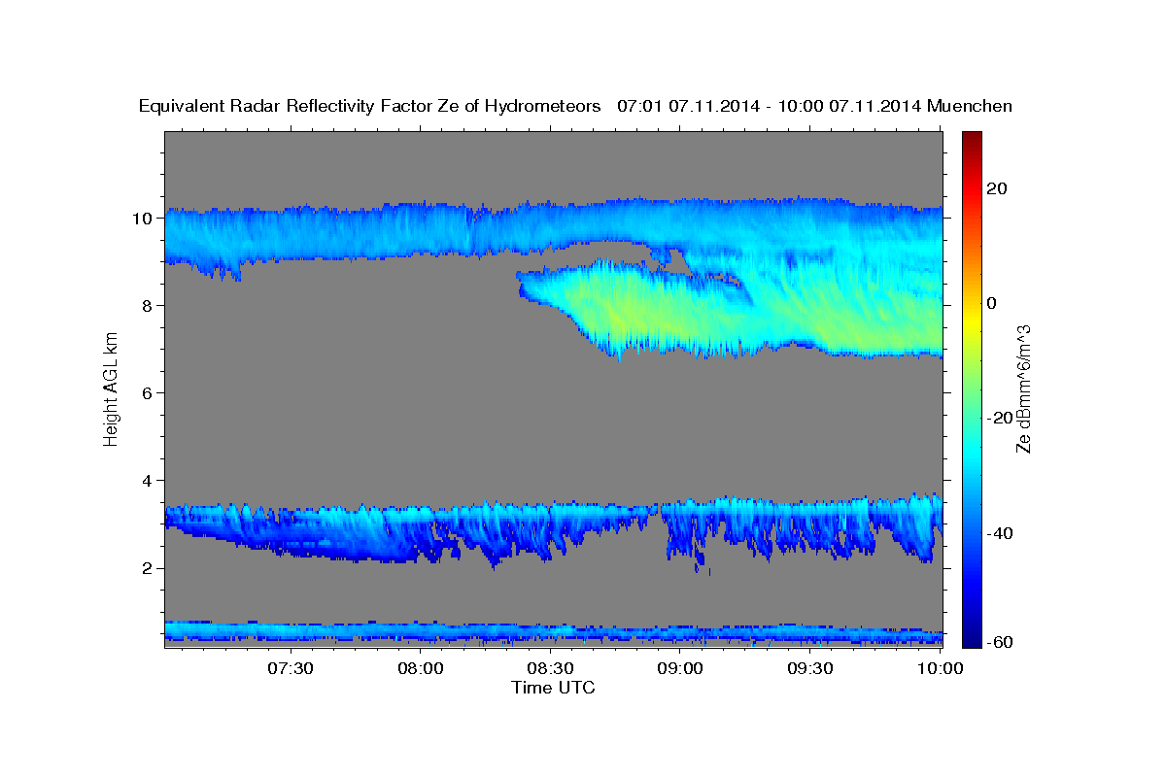Click the height tick label '6'
Image resolution: width=1166 pixels, height=777 pixels.
[x=149, y=393]
